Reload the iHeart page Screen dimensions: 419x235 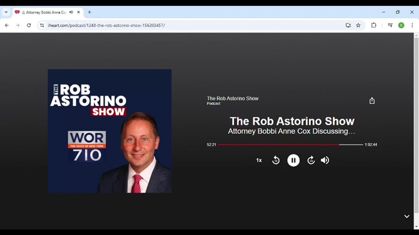point(29,25)
